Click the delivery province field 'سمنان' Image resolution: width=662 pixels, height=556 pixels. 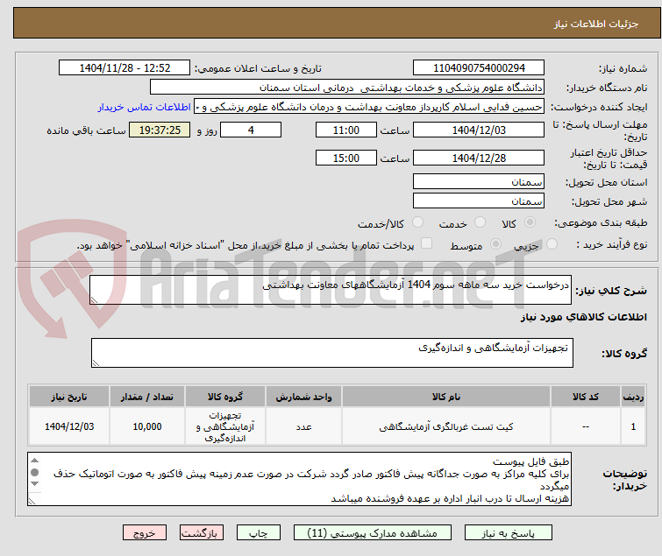(479, 181)
